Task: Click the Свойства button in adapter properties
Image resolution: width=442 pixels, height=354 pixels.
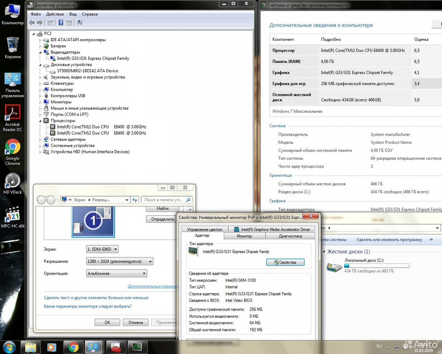Action: pos(285,262)
